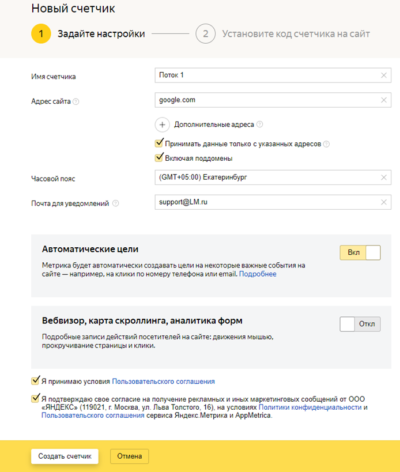Click Отмена button
400x472 pixels.
[x=129, y=456]
